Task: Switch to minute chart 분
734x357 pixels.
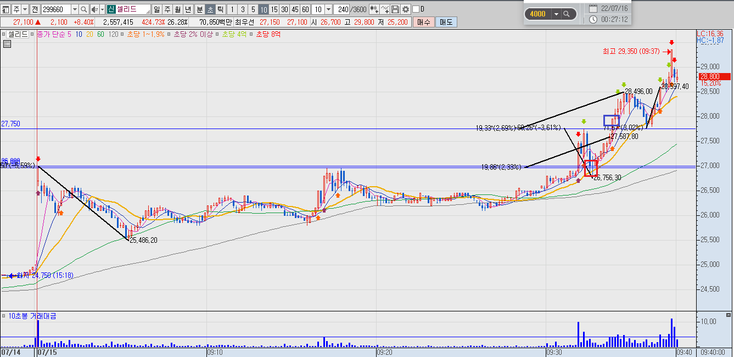Action: (199, 9)
